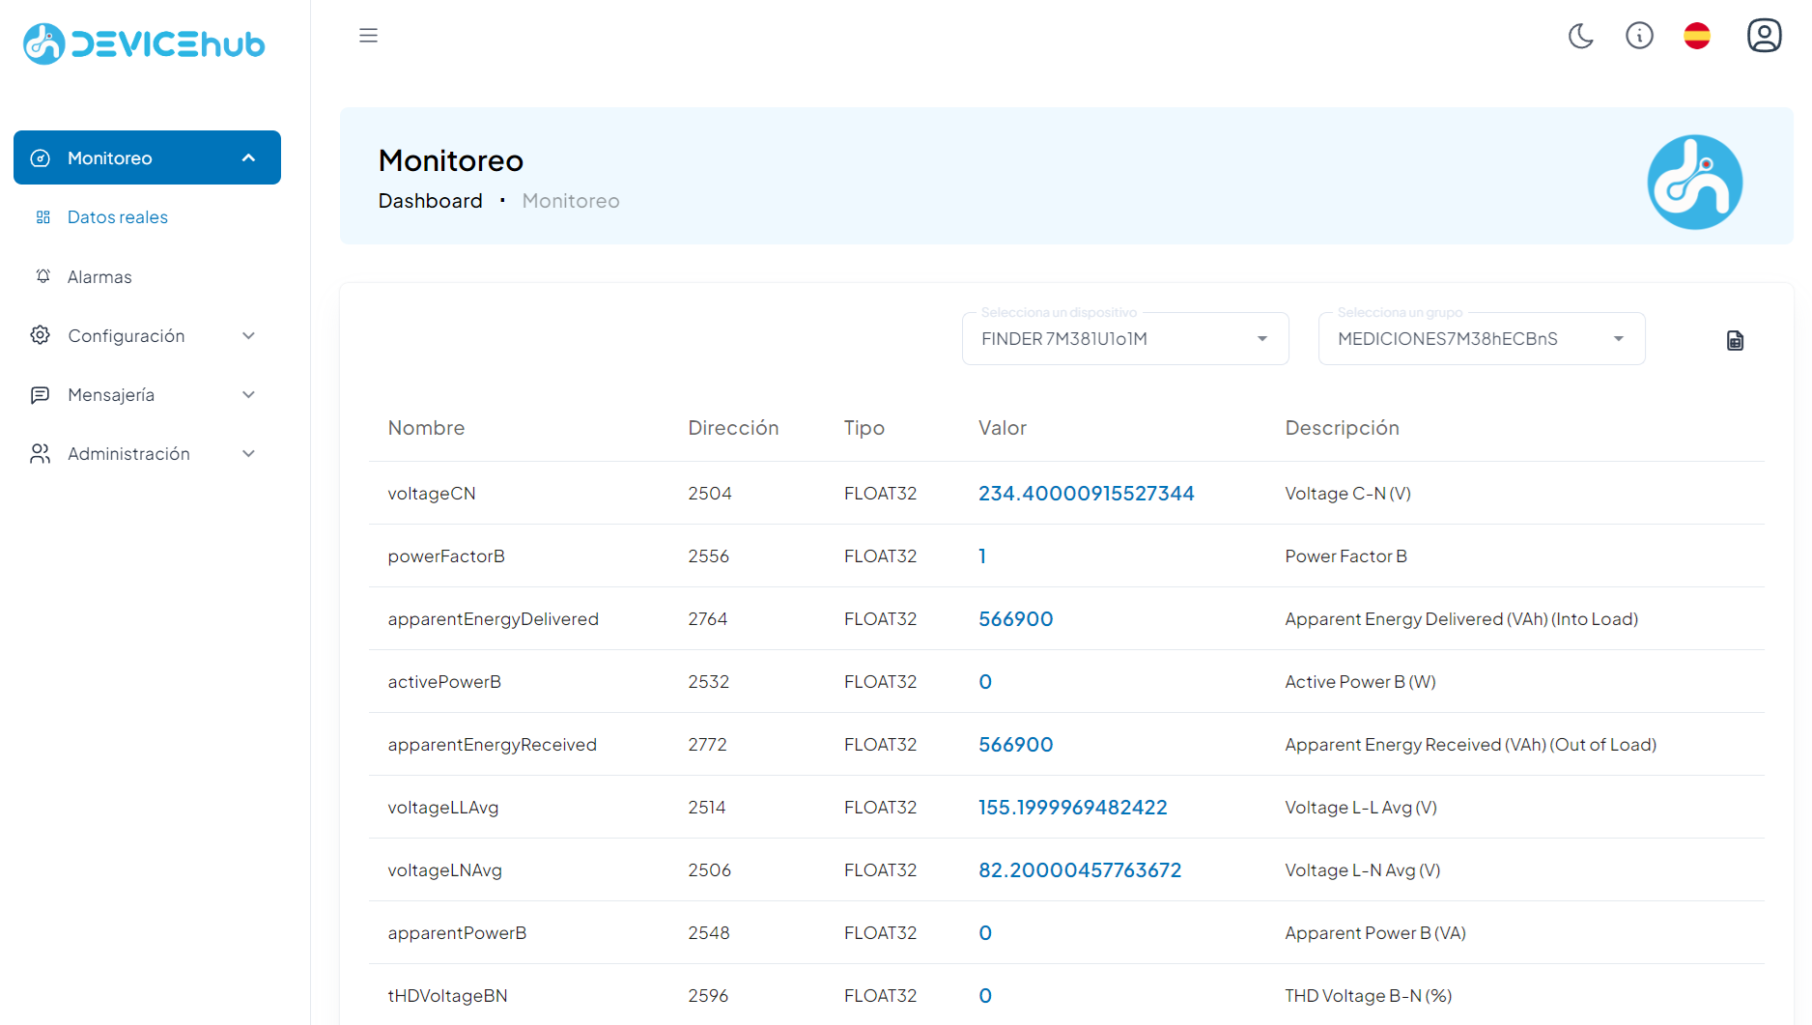Change language using the Spanish flag icon
The width and height of the screenshot is (1812, 1025).
pos(1697,35)
